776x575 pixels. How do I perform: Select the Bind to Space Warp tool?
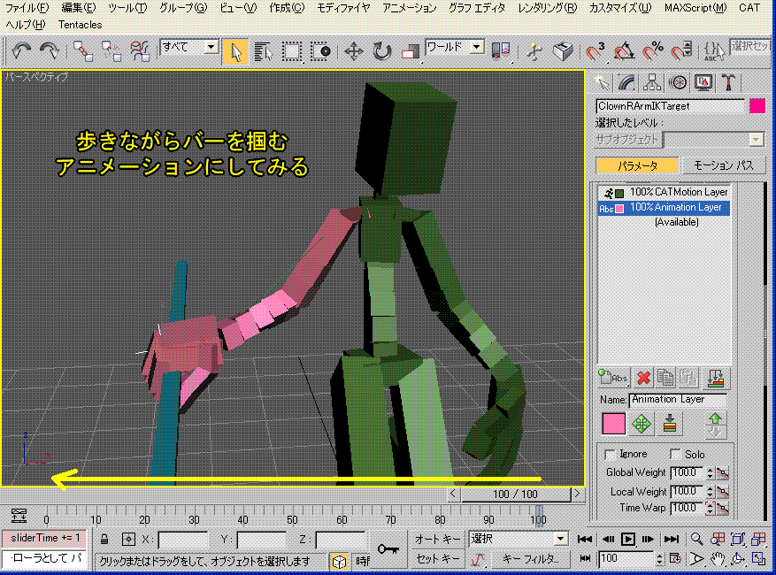click(x=140, y=51)
